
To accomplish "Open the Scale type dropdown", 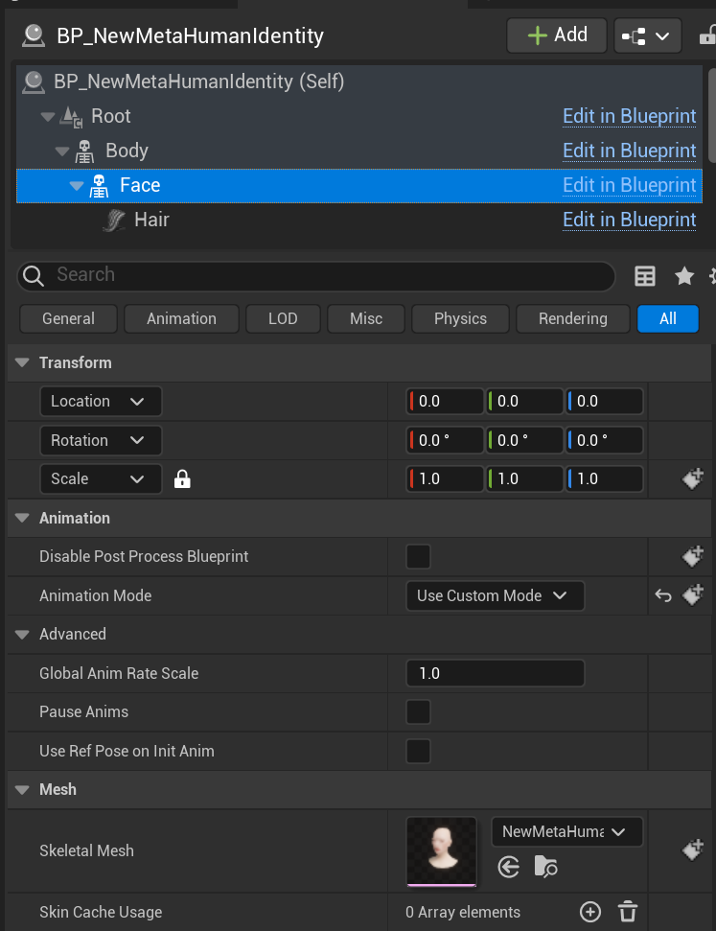I will 101,479.
